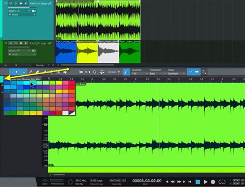245x187 pixels.
Task: Select the white piano strings clip
Action: click(x=109, y=52)
